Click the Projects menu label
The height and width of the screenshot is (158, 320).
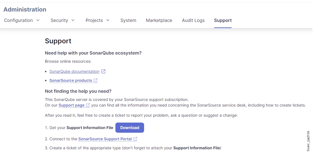coord(94,20)
